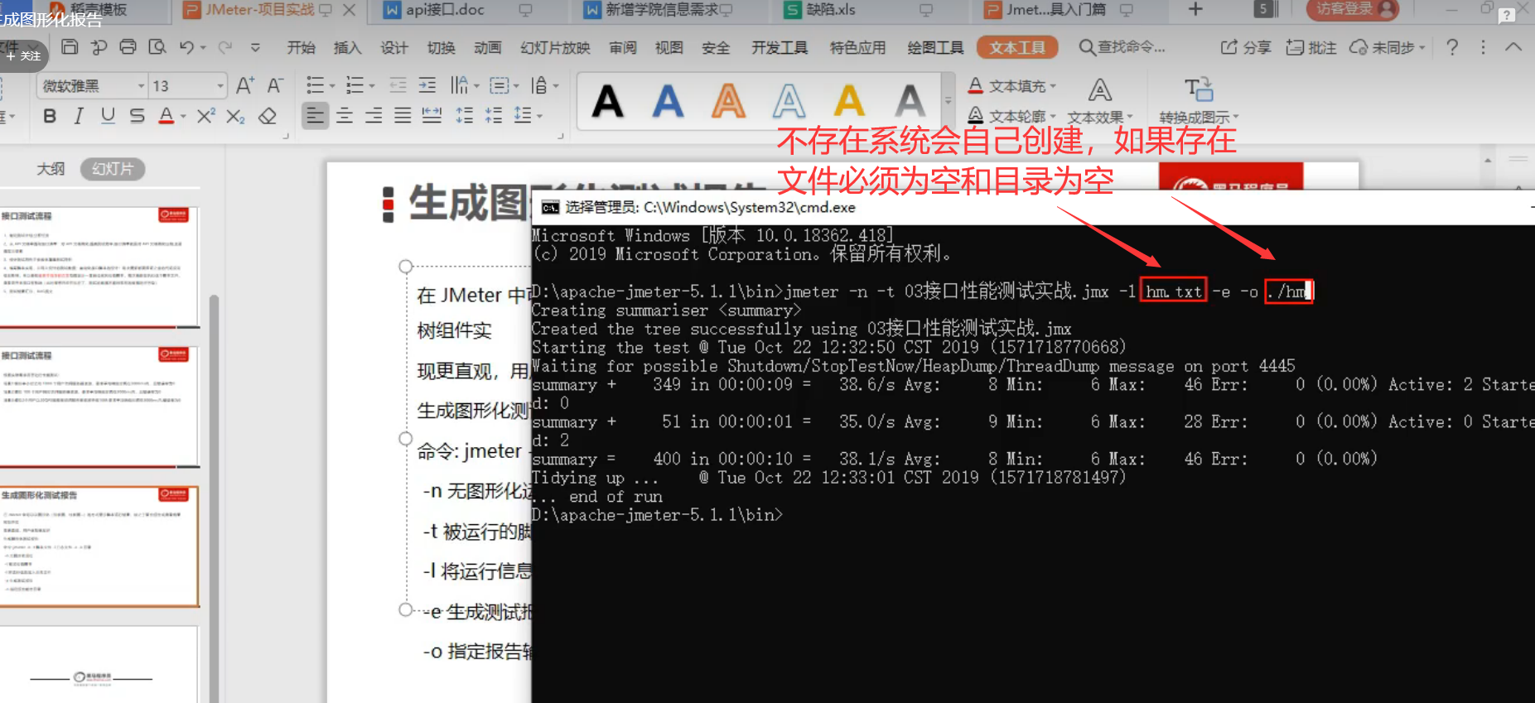Viewport: 1535px width, 703px height.
Task: Click the 访客登录 guest login button
Action: coord(1352,9)
